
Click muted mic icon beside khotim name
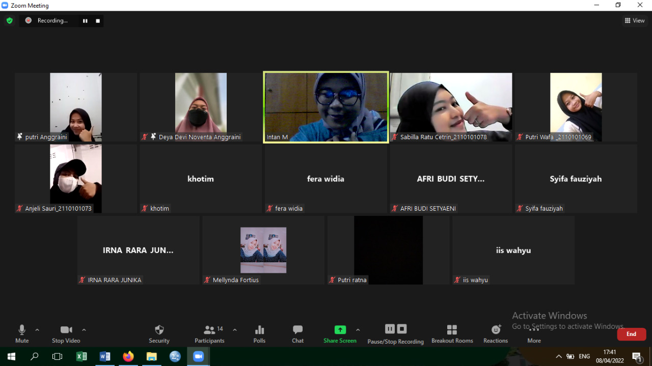pyautogui.click(x=145, y=208)
